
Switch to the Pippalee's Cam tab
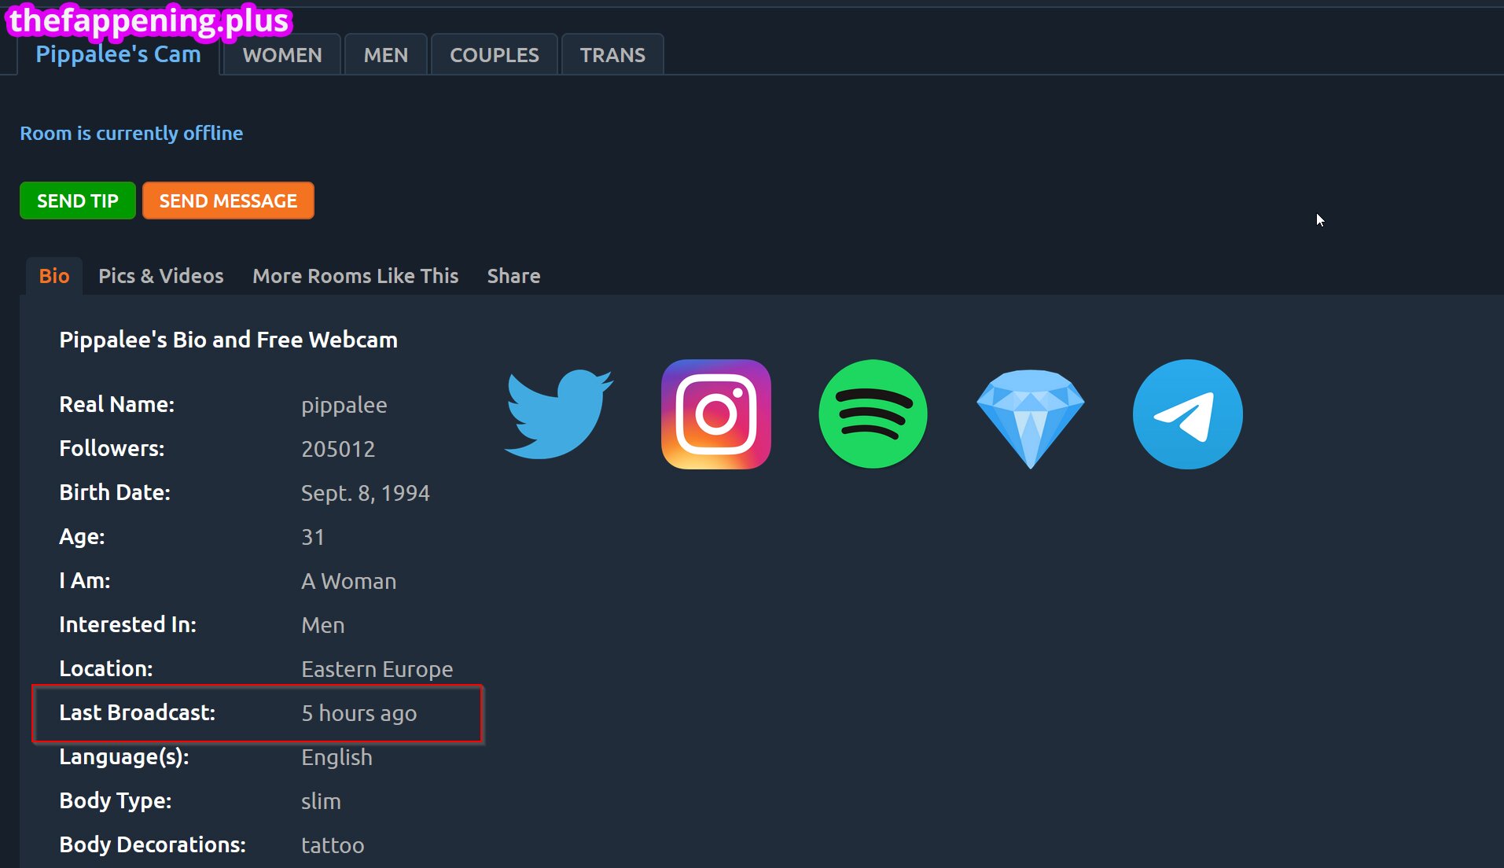(119, 55)
